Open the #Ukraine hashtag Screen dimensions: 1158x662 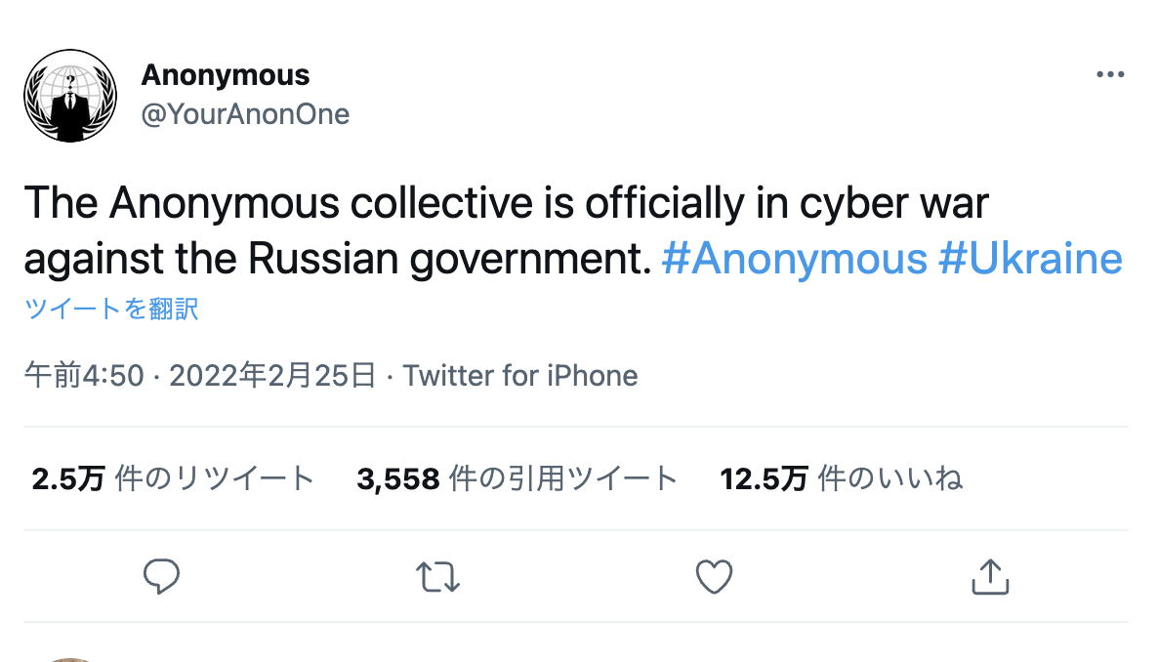[1030, 259]
